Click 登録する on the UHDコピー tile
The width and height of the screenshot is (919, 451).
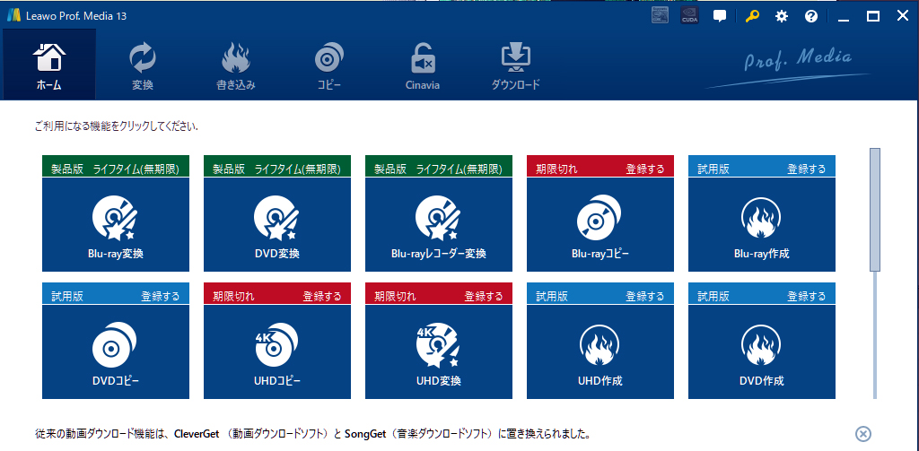pyautogui.click(x=322, y=297)
